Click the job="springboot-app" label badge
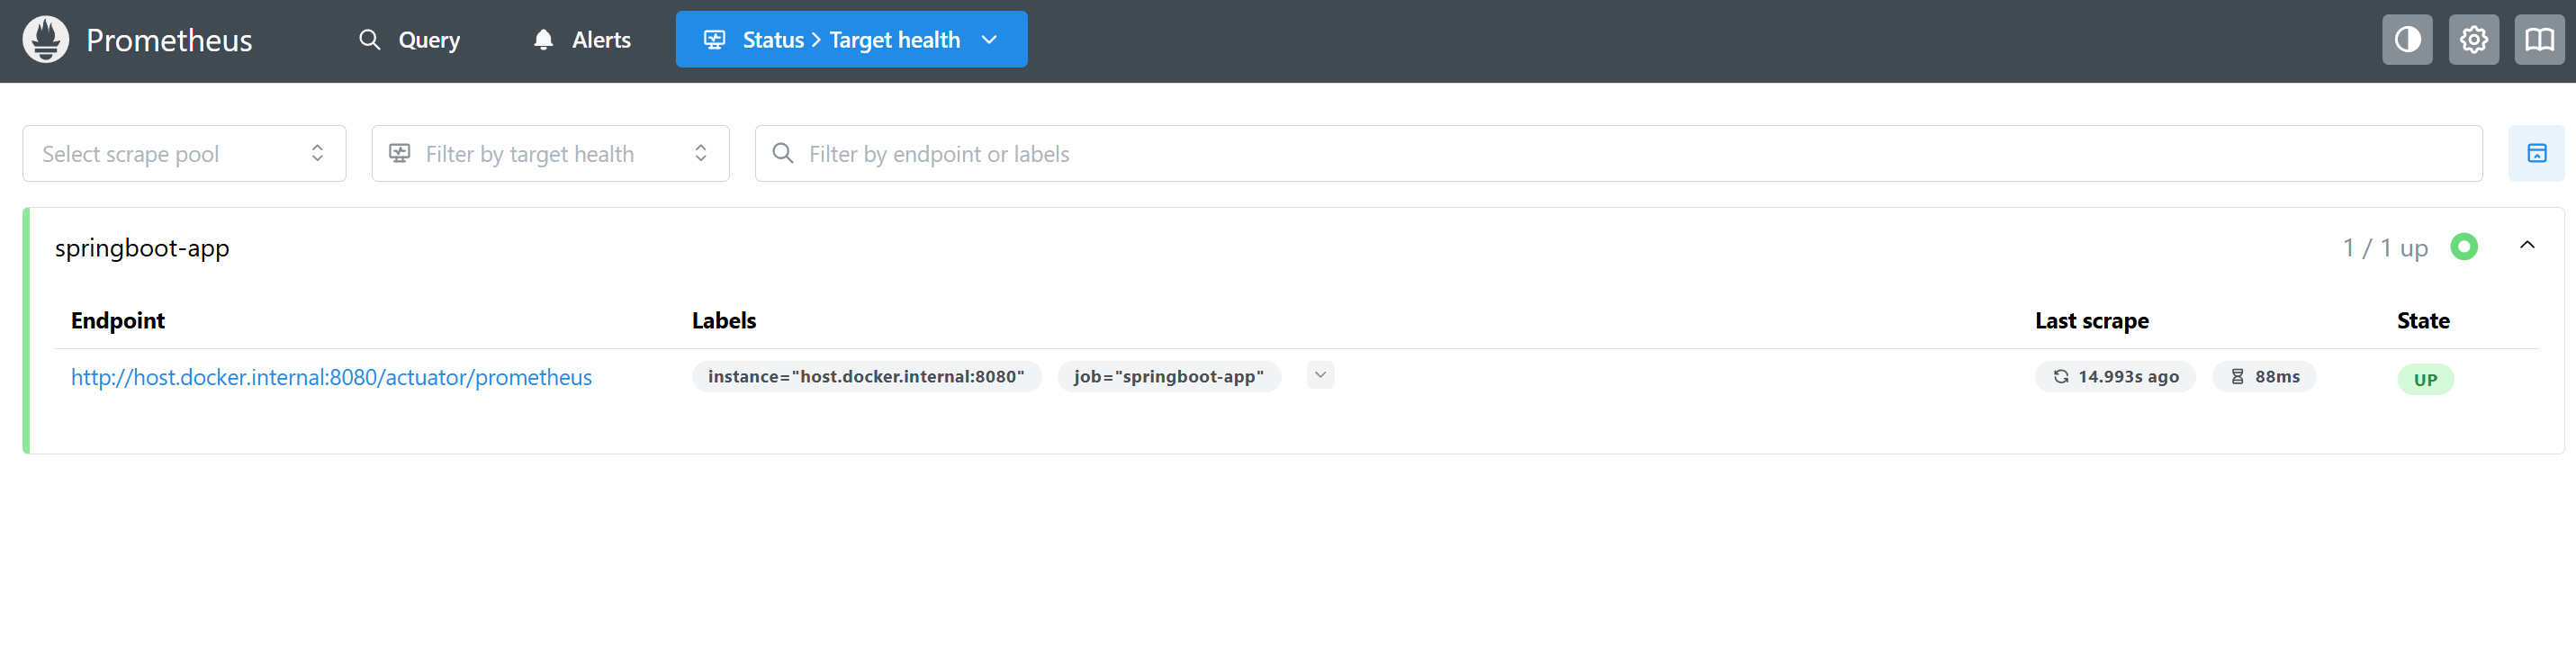The height and width of the screenshot is (656, 2576). click(x=1168, y=377)
